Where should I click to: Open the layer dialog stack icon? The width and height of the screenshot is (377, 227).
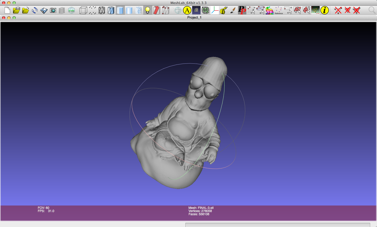[62, 10]
